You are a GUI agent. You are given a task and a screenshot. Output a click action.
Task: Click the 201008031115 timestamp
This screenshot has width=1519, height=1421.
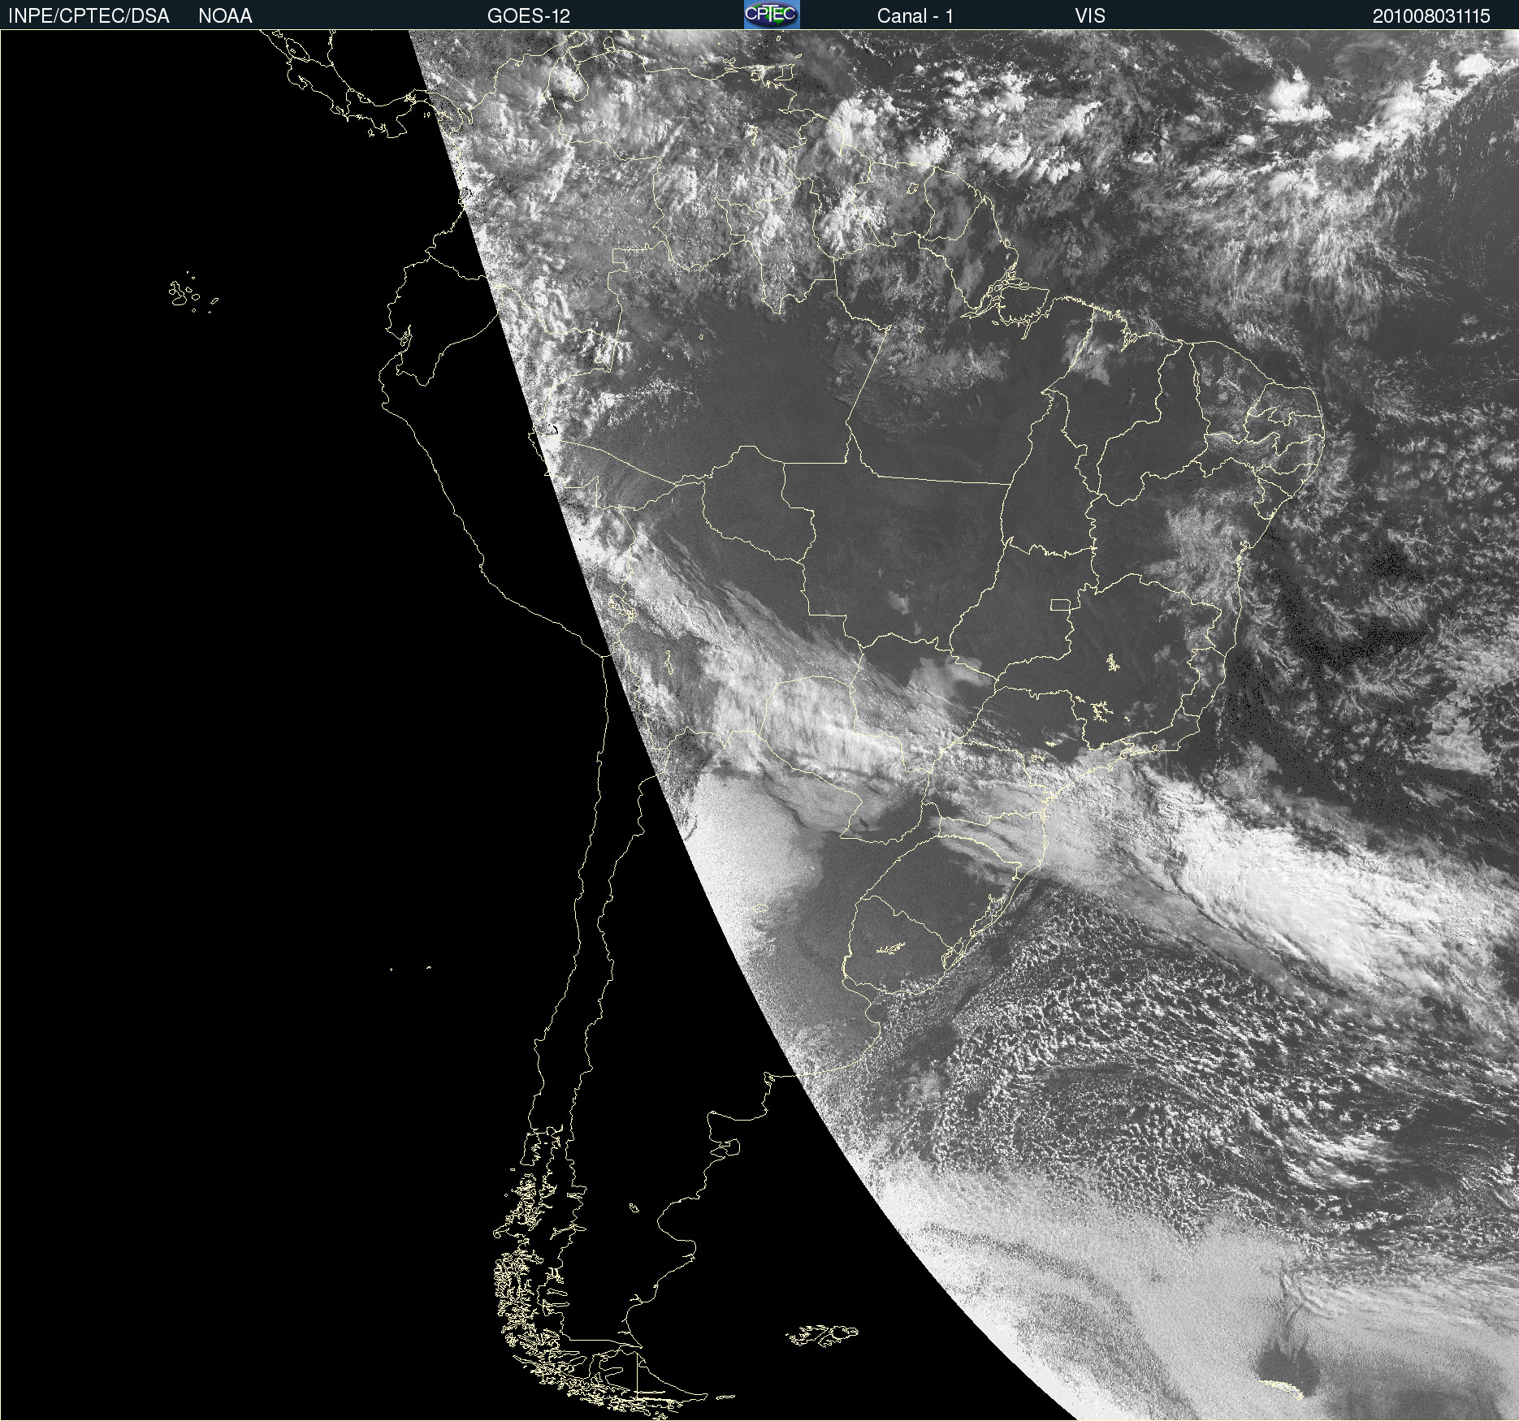1431,16
